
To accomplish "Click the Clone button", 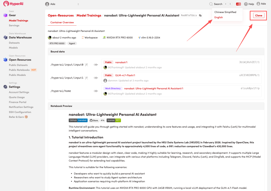I will click(258, 15).
